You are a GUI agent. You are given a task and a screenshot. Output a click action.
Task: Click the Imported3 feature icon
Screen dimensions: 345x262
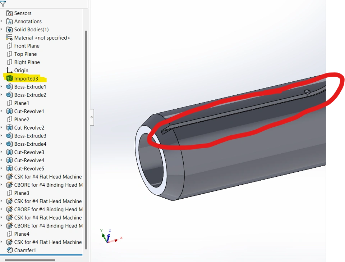click(x=9, y=79)
